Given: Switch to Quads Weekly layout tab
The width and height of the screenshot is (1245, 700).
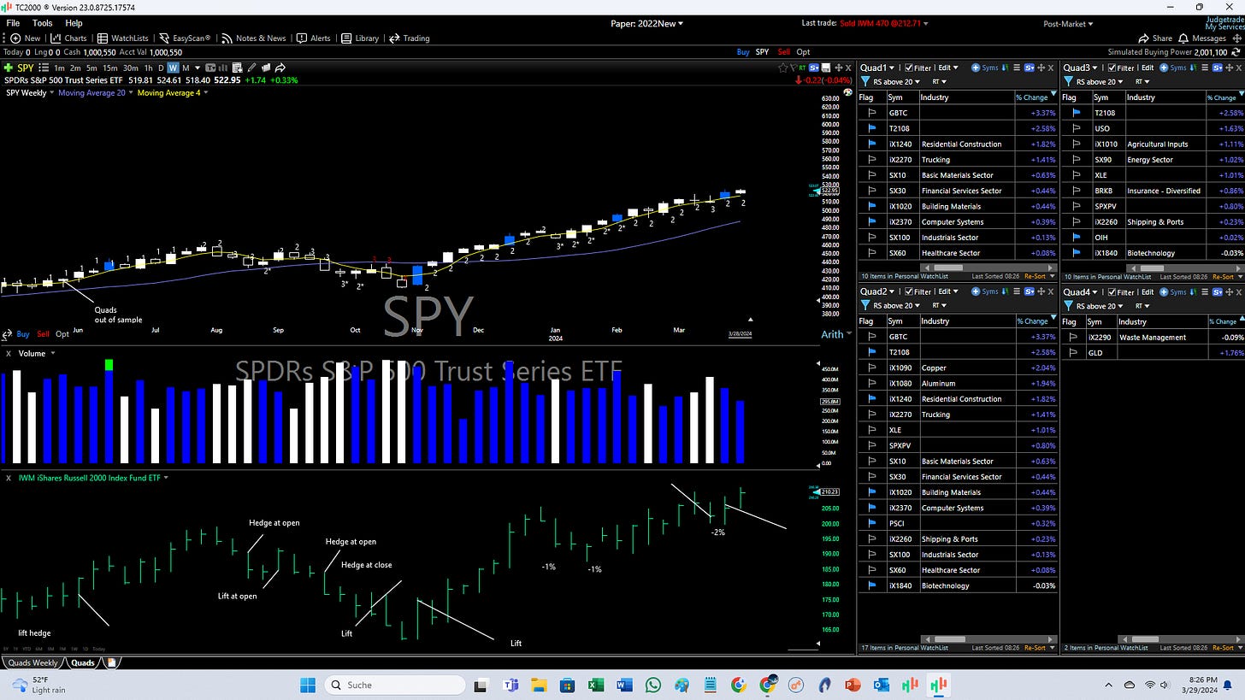Looking at the screenshot, I should [32, 662].
